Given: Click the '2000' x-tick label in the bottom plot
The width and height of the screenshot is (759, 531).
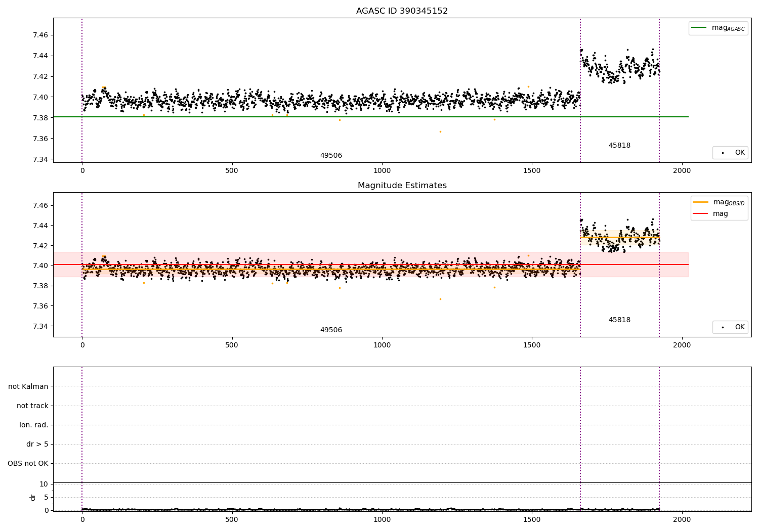Looking at the screenshot, I should click(x=682, y=519).
